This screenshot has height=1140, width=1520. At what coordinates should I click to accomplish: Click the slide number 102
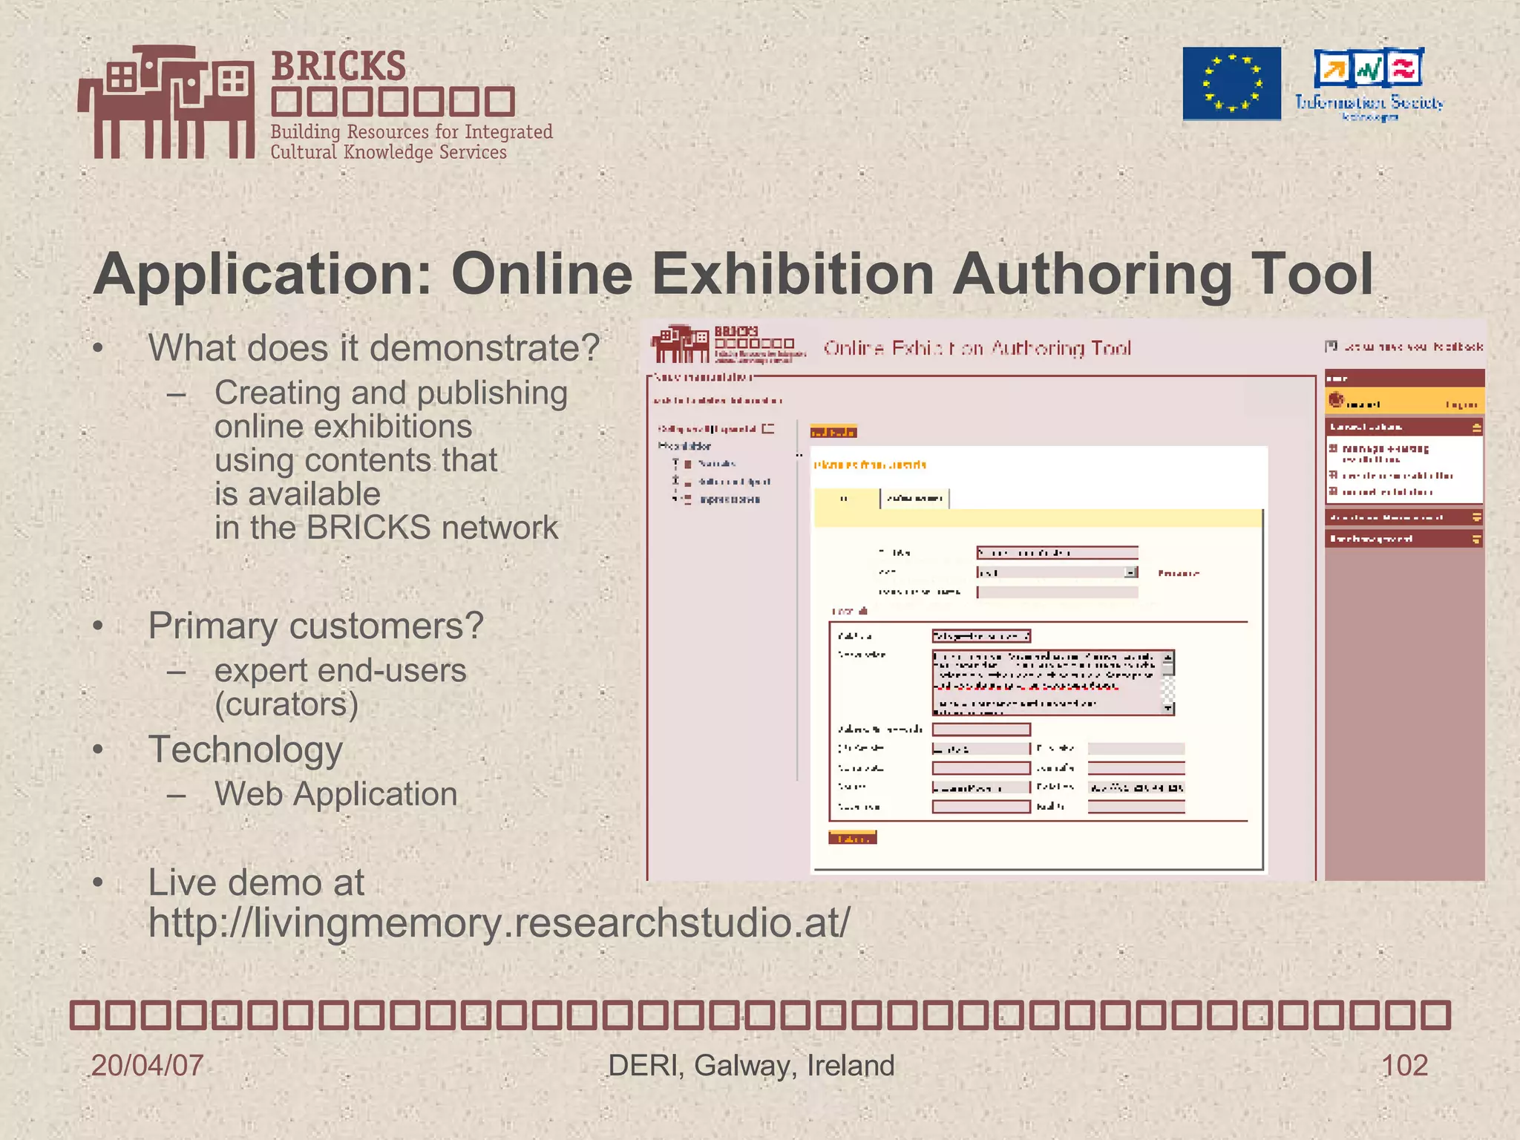(1404, 1066)
